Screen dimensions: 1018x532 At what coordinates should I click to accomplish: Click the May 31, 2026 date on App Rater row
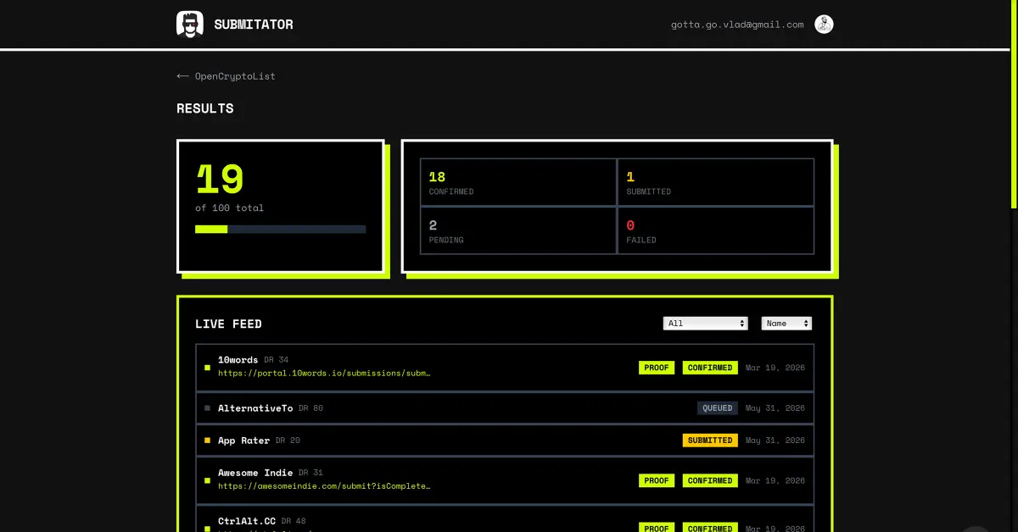(775, 441)
